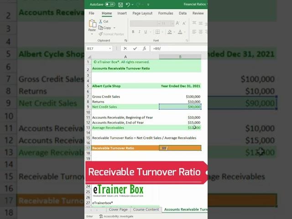Screen dimensions: 292x219
Task: Switch to the Data tab
Action: coord(182,13)
